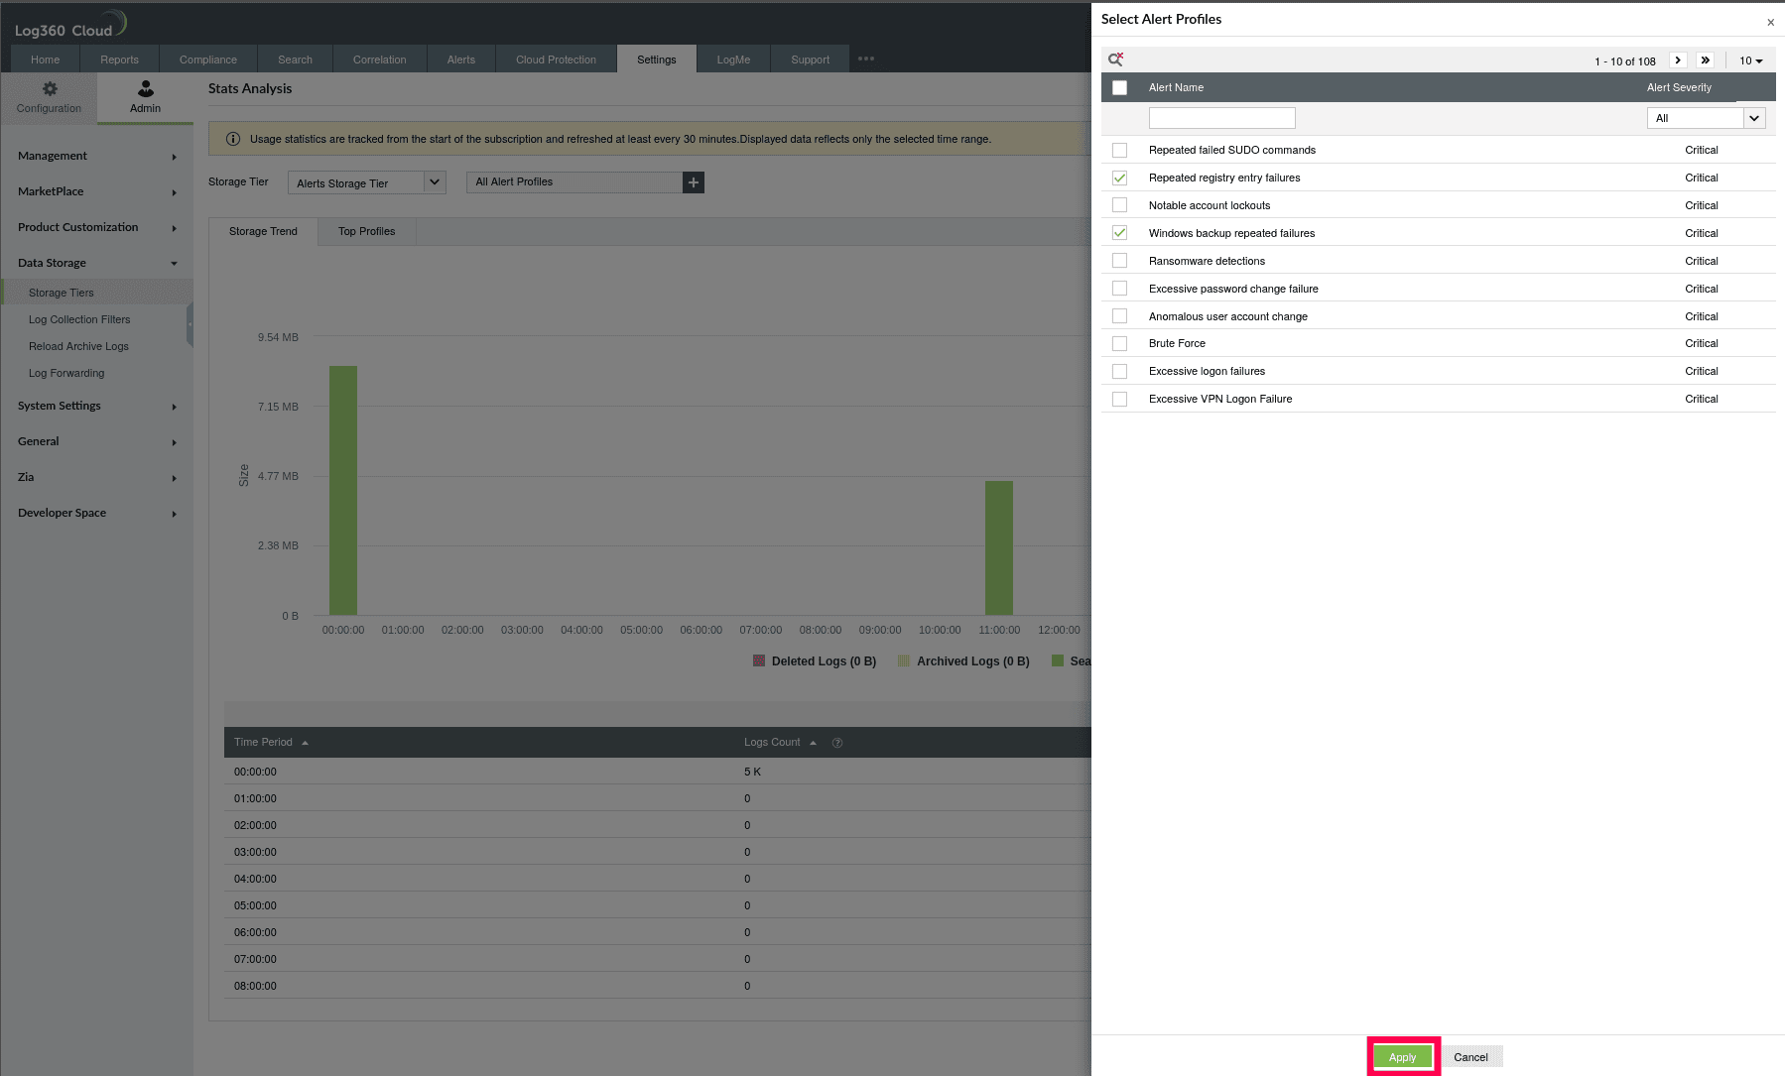This screenshot has height=1076, width=1785.
Task: Go to the Search tab
Action: pos(295,60)
